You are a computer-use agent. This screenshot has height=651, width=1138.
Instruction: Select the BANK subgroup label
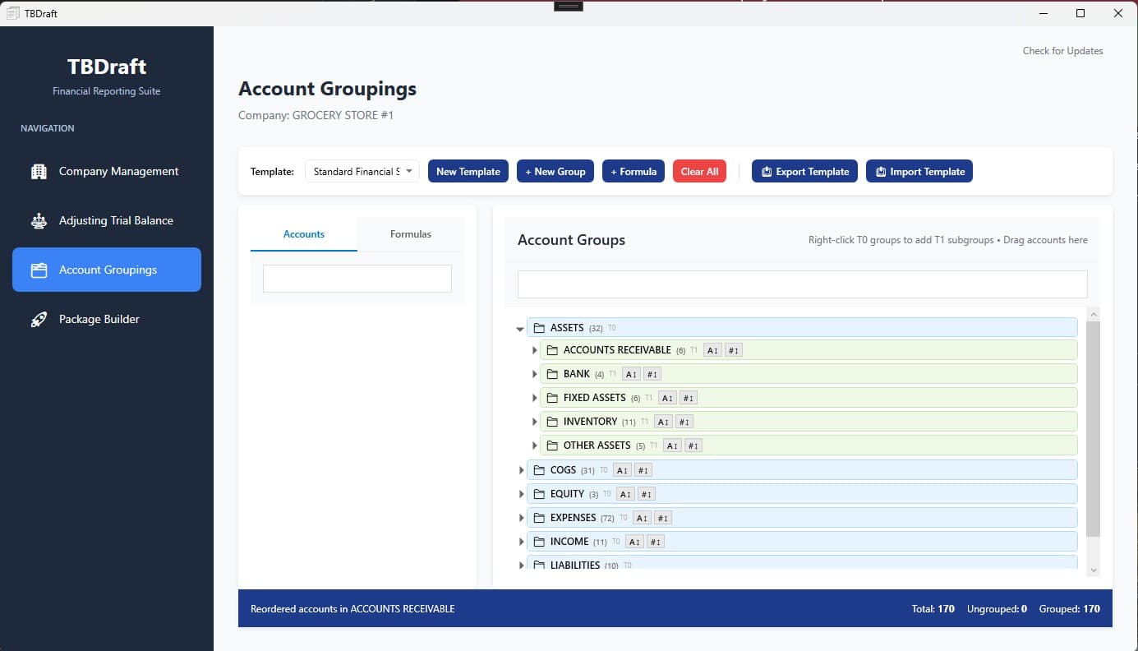(577, 374)
